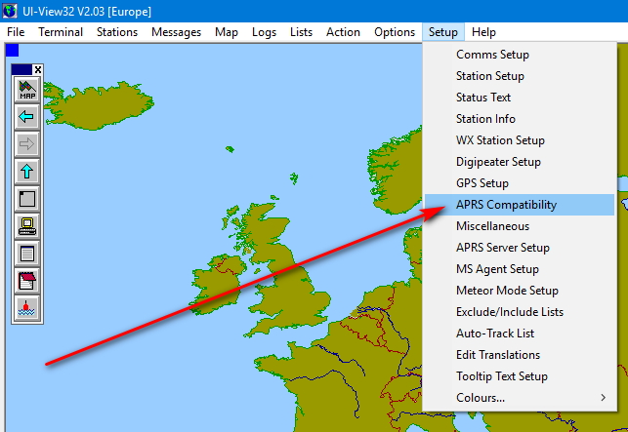Click the left arrow previous map button
The height and width of the screenshot is (432, 628).
[27, 118]
